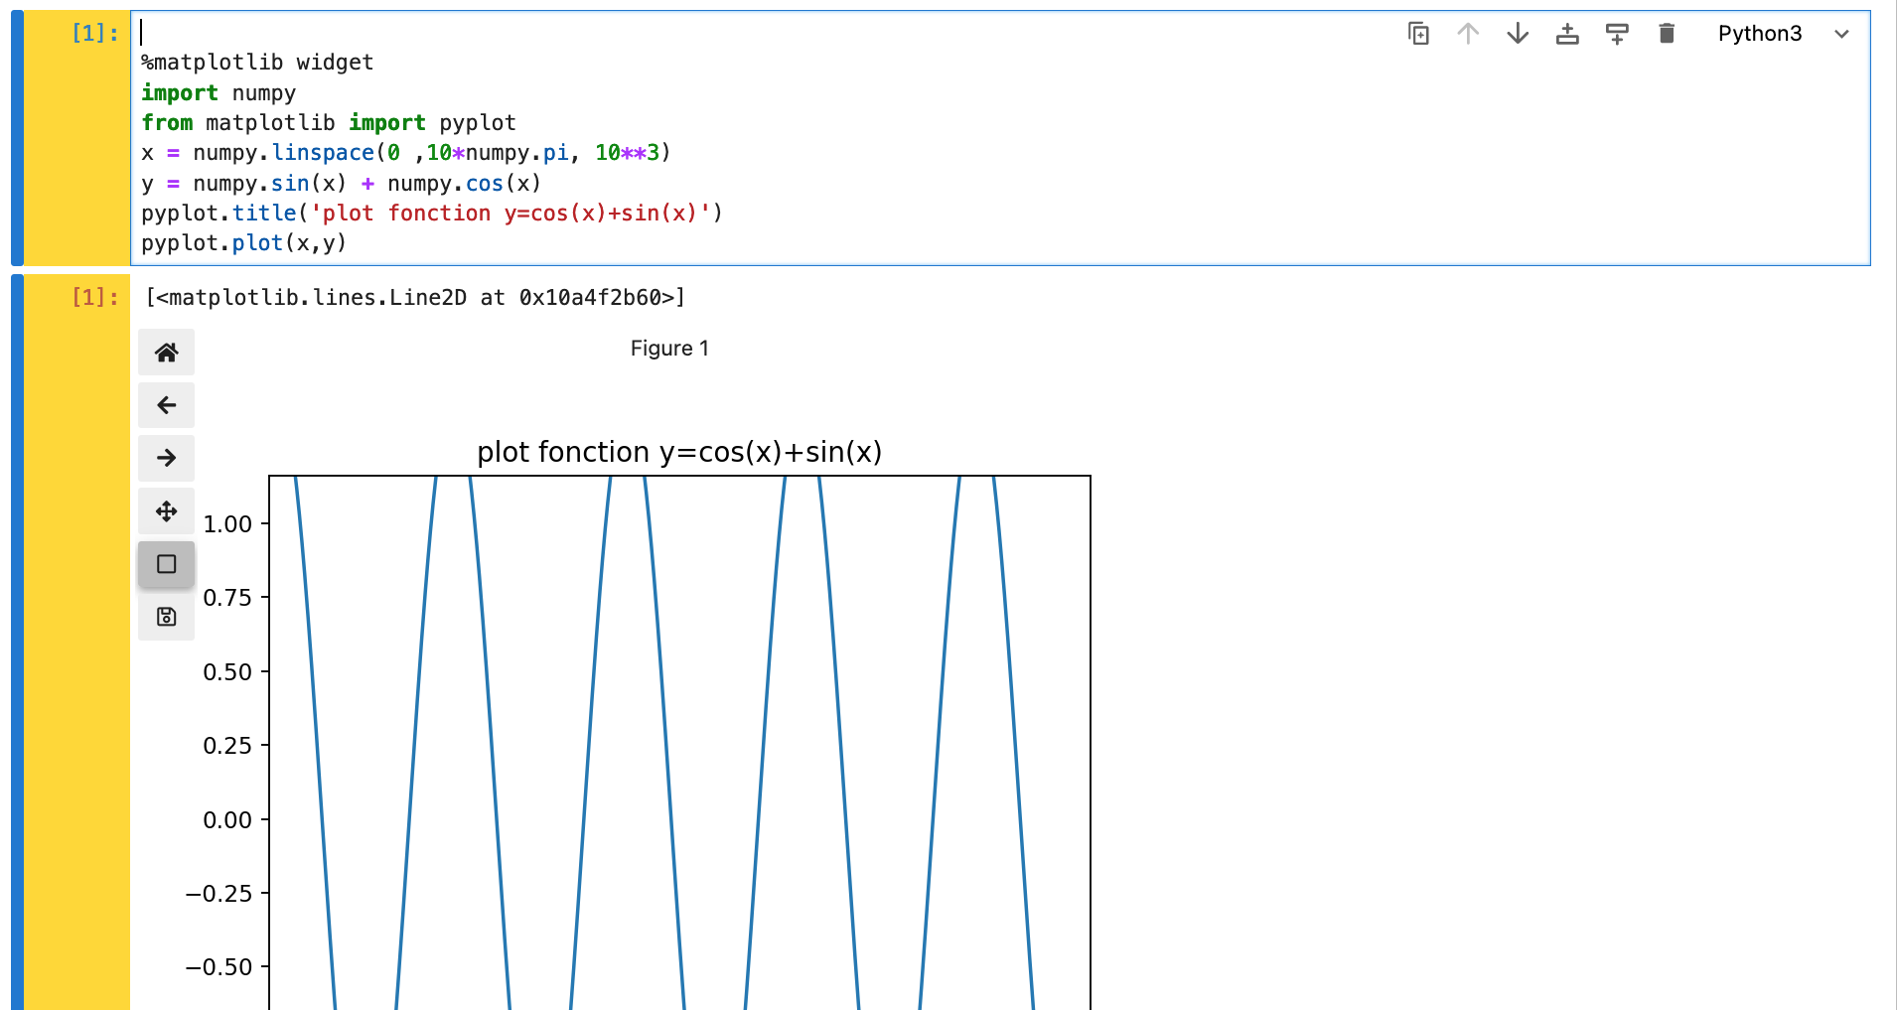The width and height of the screenshot is (1897, 1010).
Task: Go back to the previous plot view
Action: (166, 405)
